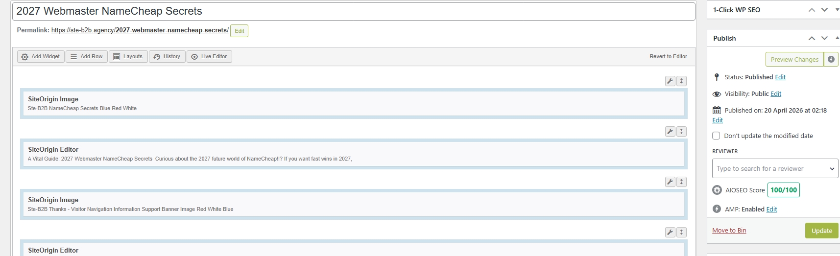The image size is (840, 256).
Task: Click the published date calendar icon
Action: pos(717,110)
